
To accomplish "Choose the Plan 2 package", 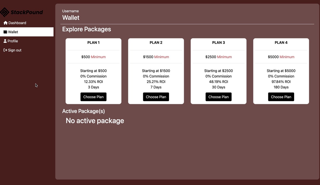I will click(x=156, y=97).
